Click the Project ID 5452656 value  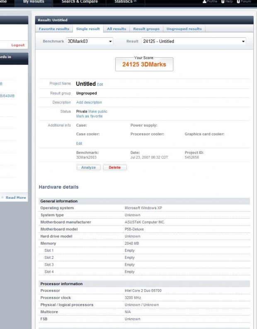pyautogui.click(x=192, y=157)
